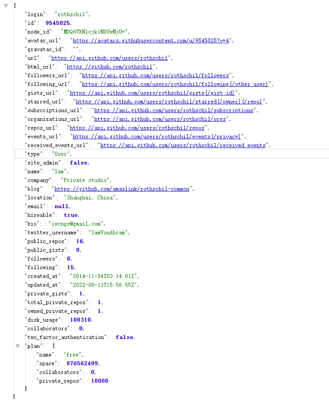Open the followers_url link

coord(156,75)
